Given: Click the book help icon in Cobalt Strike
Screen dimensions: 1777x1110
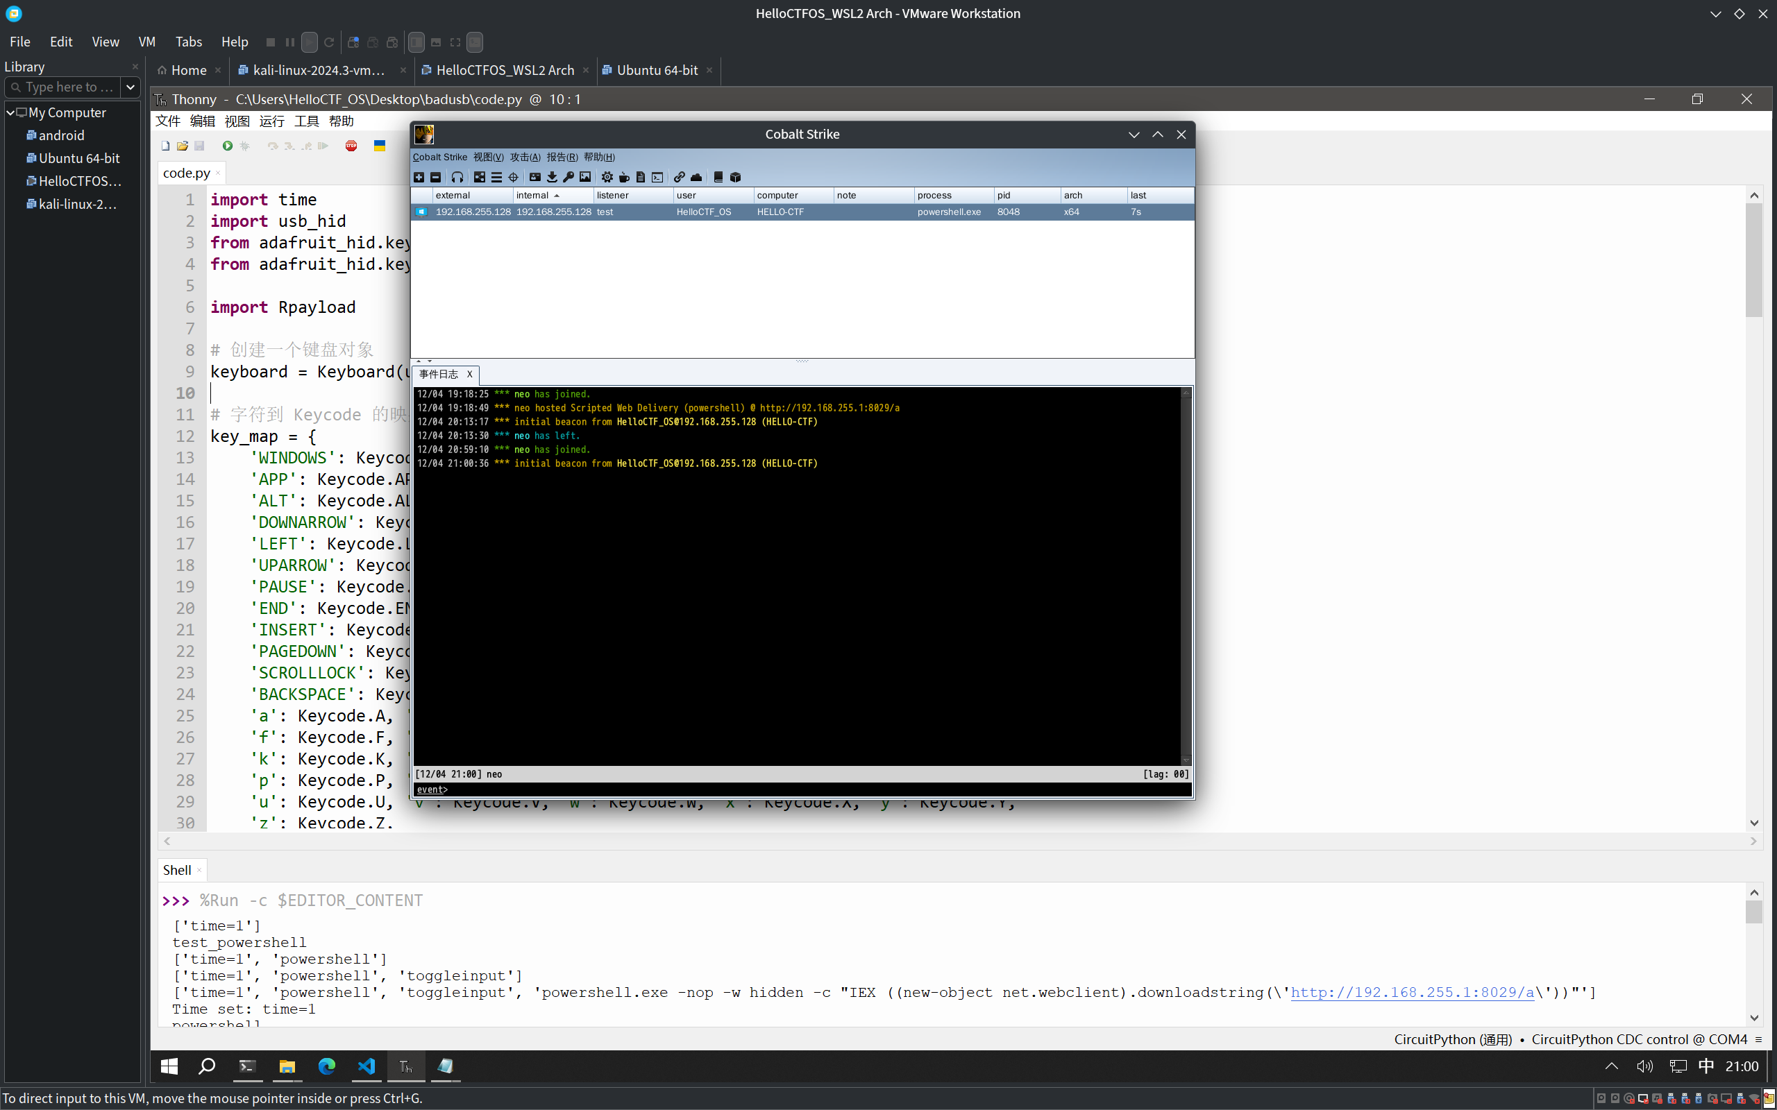Looking at the screenshot, I should 718,177.
